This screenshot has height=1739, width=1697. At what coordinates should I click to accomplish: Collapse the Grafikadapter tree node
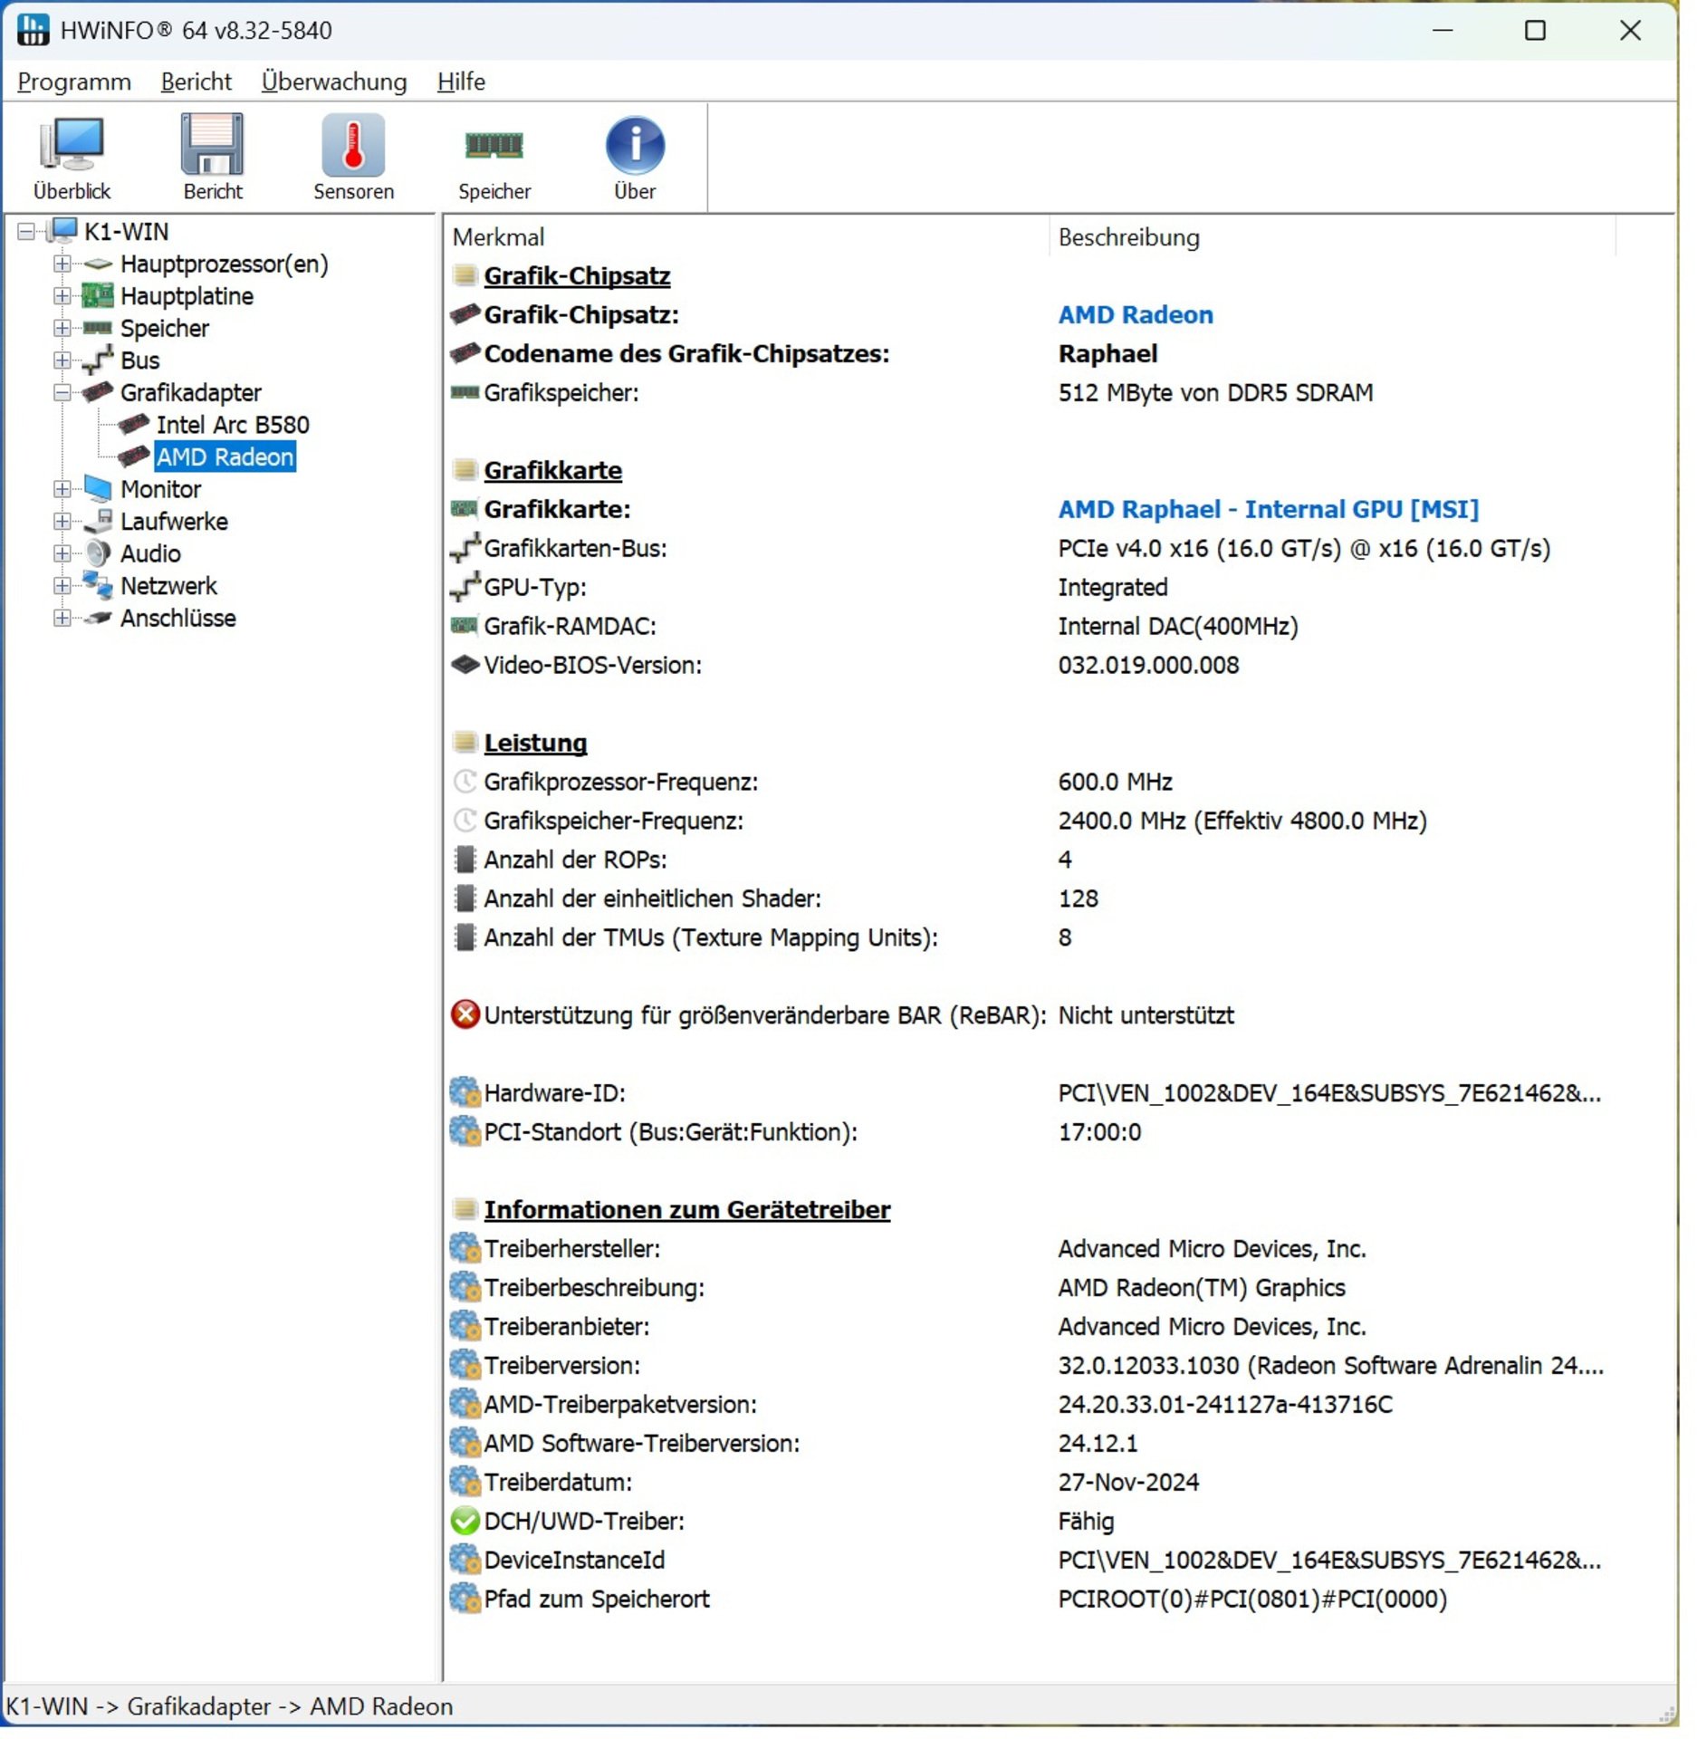[62, 394]
